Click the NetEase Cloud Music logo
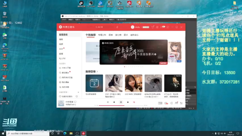 pos(67,27)
